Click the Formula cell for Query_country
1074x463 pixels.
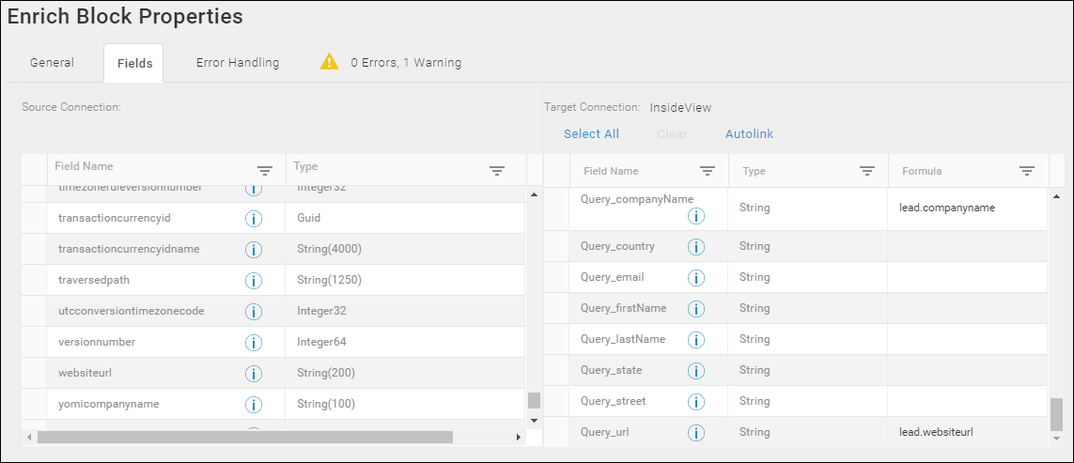point(968,247)
